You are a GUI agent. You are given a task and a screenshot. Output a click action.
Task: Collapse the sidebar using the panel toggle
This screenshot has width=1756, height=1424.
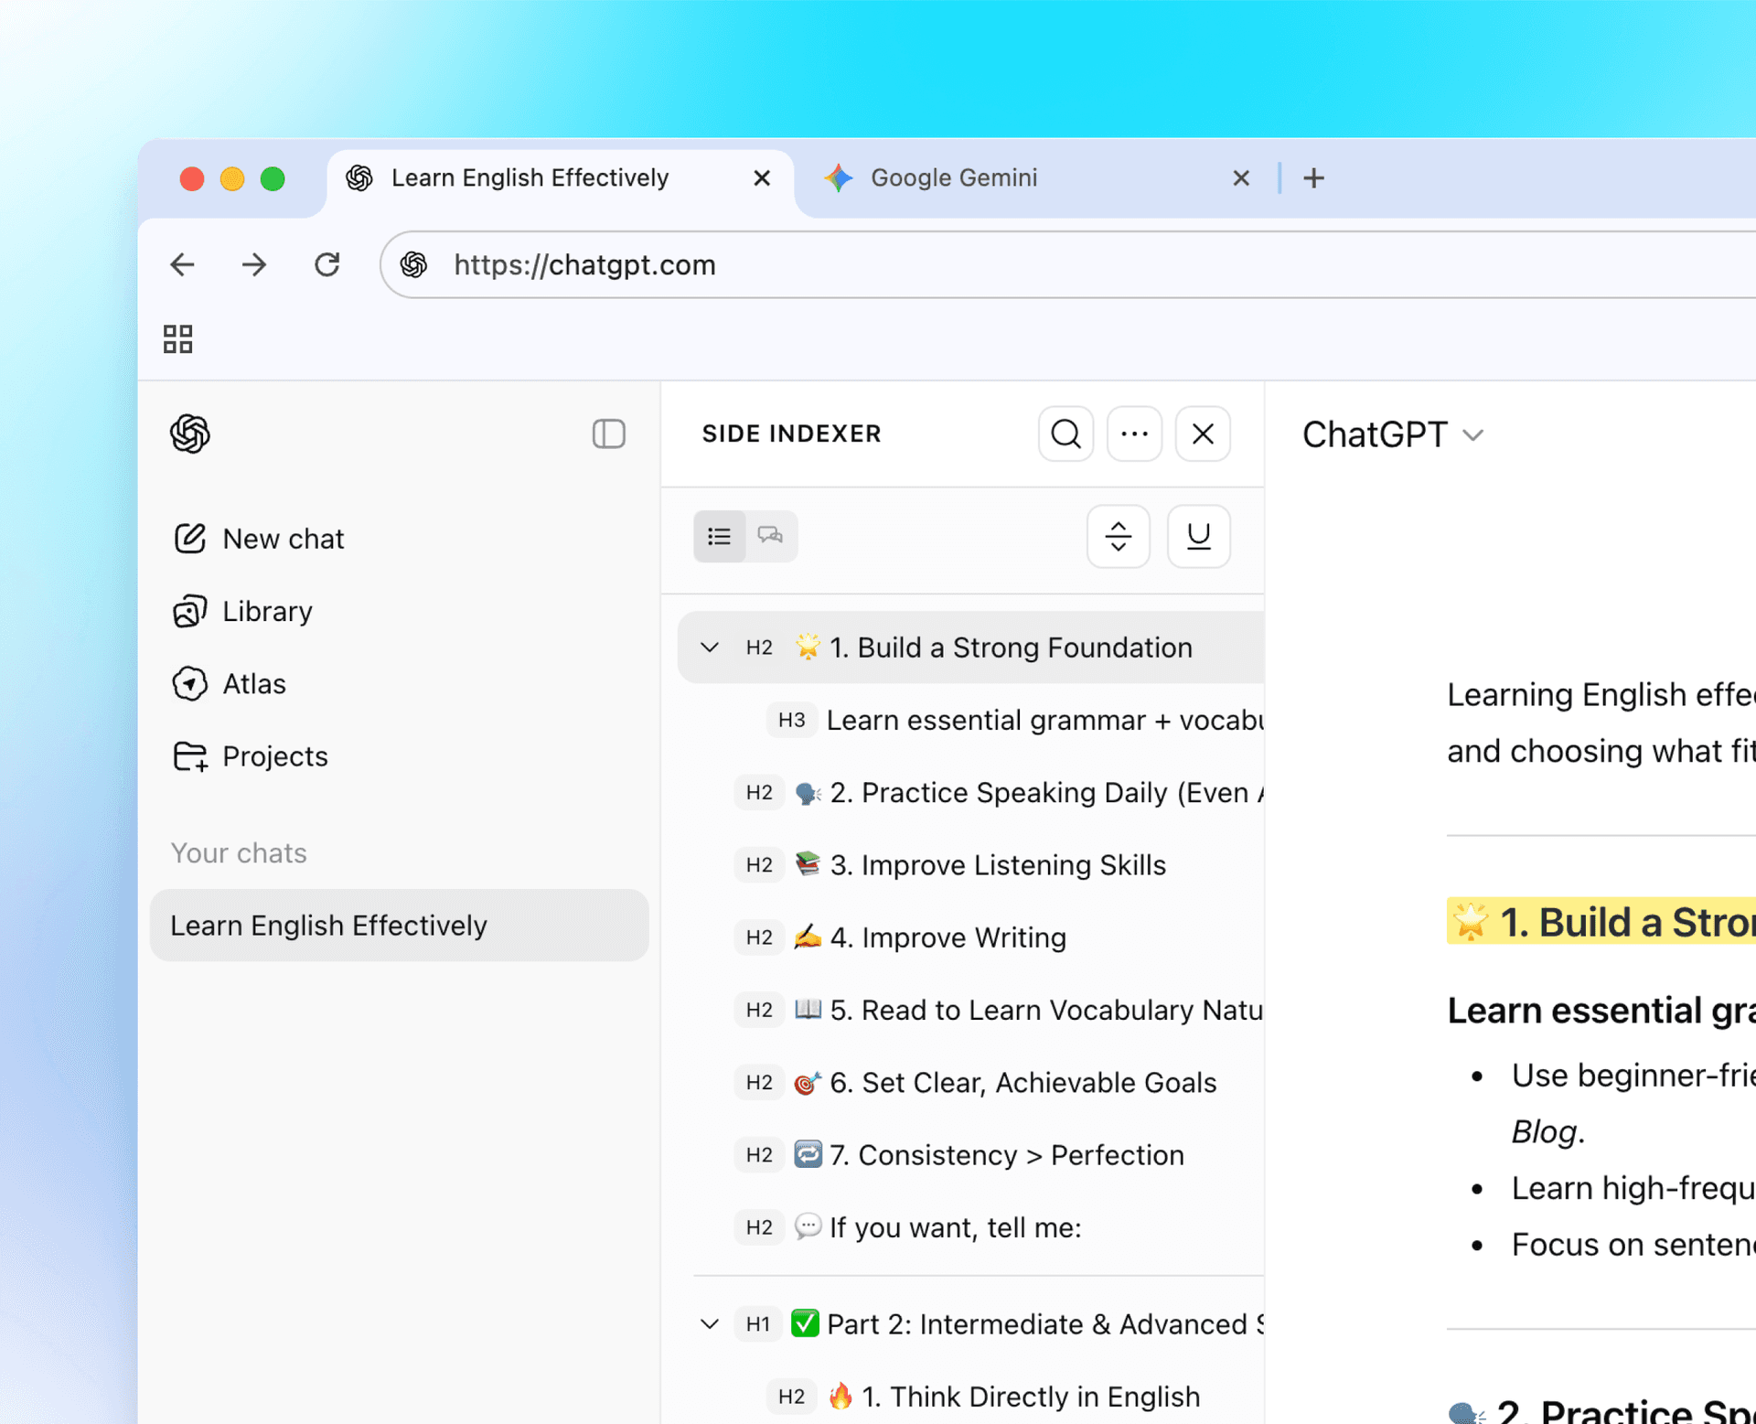(x=609, y=434)
